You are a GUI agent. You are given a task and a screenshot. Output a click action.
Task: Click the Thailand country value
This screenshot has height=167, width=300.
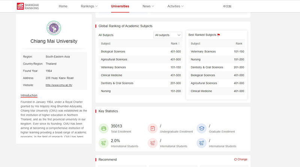click(51, 64)
